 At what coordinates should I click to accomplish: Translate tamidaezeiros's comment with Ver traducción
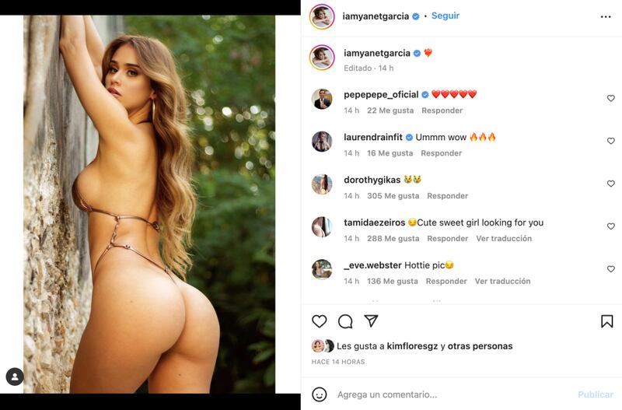click(504, 239)
